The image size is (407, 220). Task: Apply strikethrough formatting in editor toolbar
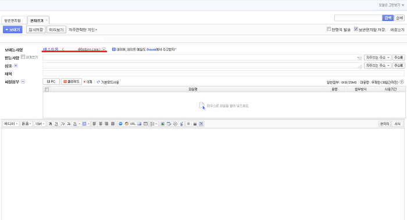[69, 124]
